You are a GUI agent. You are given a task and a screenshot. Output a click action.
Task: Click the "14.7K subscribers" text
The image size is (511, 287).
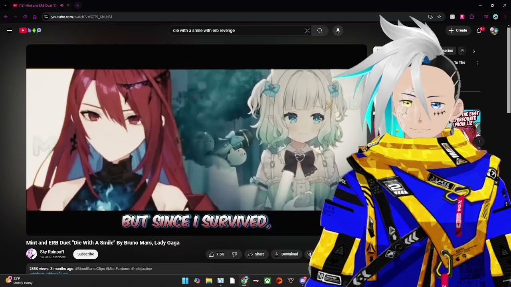click(53, 257)
